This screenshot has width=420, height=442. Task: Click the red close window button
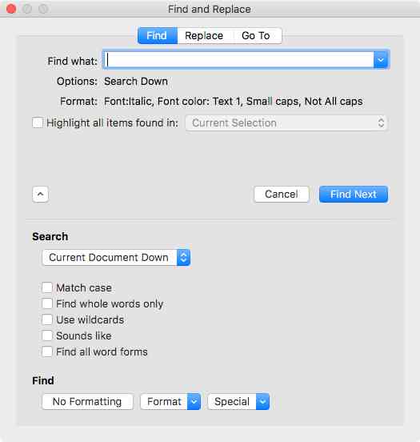click(x=11, y=9)
